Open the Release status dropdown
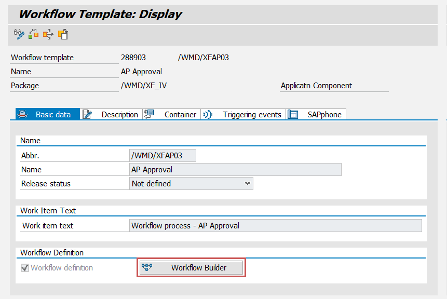Screen dimensions: 447x299 point(247,183)
